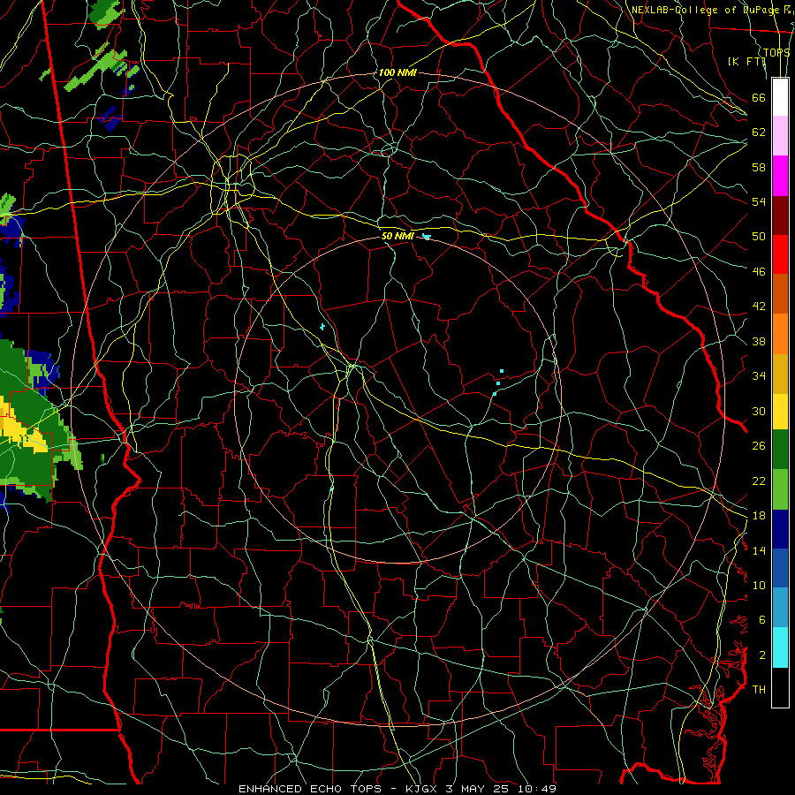
Task: Click the '58' legend value
Action: coord(759,167)
